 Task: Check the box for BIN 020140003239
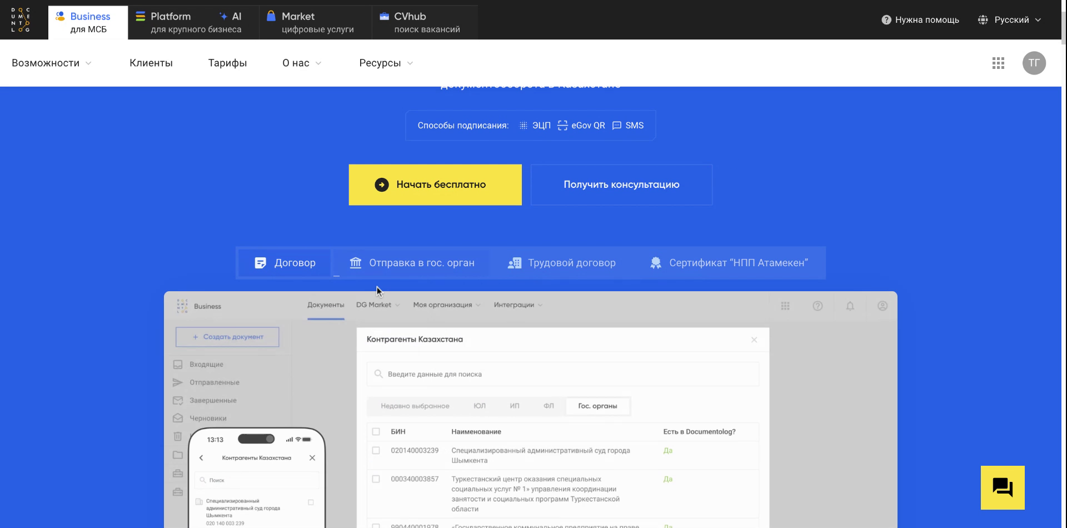[x=376, y=450]
